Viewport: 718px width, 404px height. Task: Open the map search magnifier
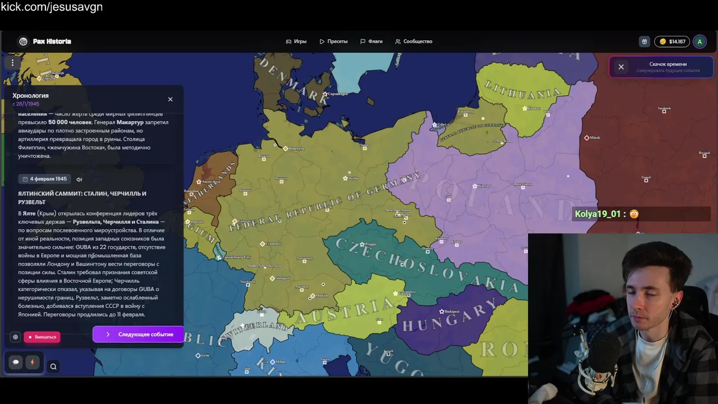click(x=53, y=367)
